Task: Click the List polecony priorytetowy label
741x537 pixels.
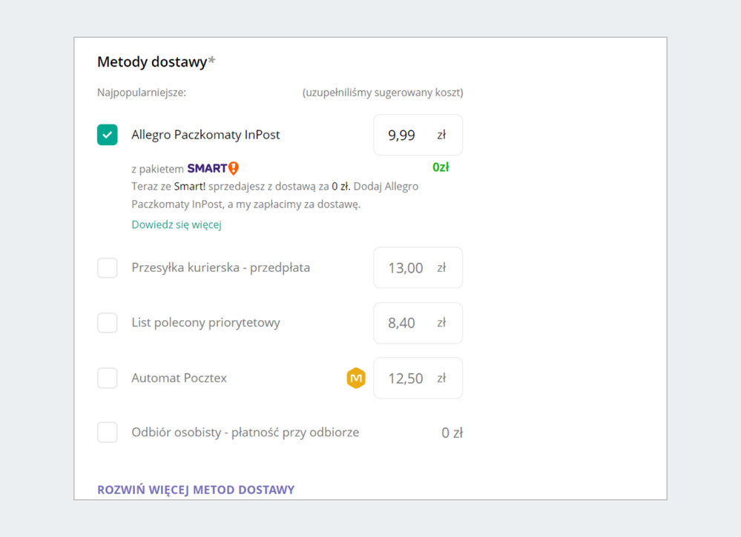Action: click(x=205, y=323)
